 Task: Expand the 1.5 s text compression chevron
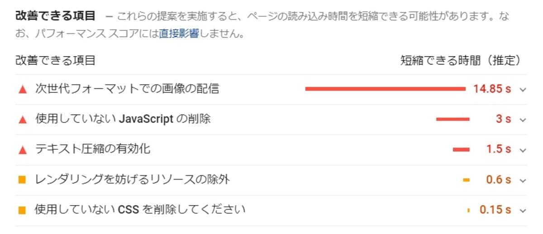pos(523,150)
